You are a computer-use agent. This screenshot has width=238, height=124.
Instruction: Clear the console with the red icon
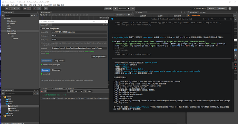tap(42, 91)
